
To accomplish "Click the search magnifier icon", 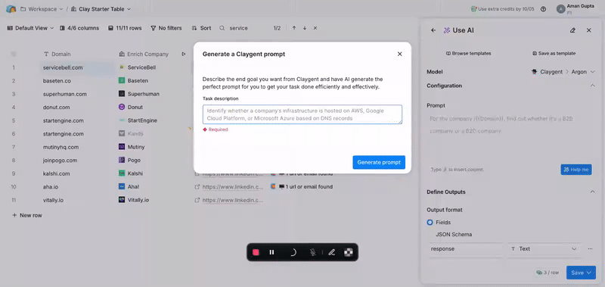I will [x=222, y=28].
